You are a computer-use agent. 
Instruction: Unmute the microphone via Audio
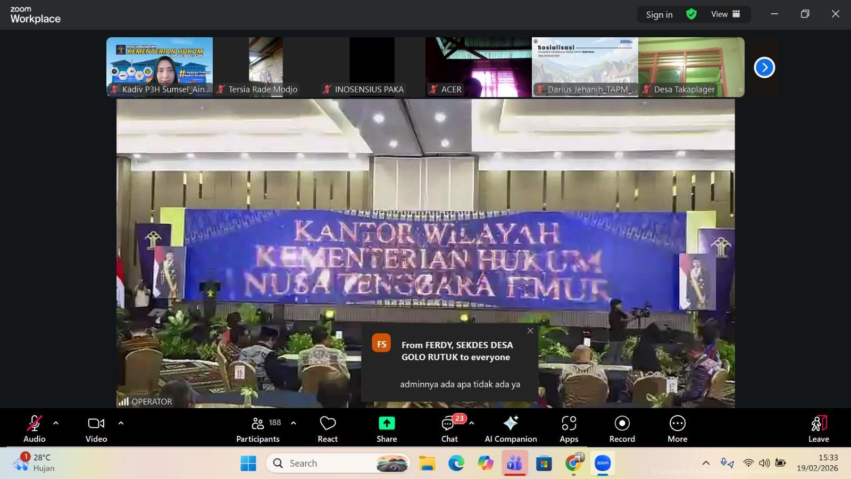point(35,429)
